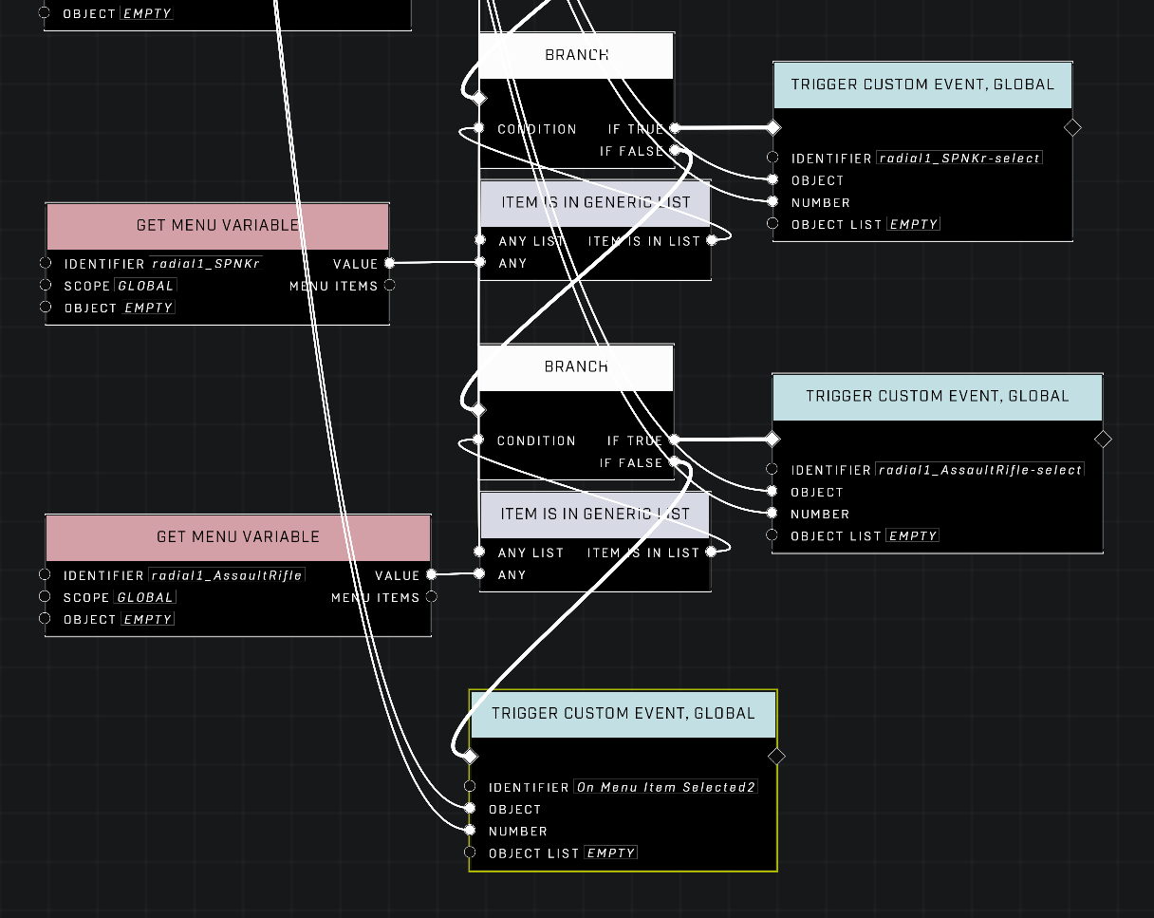Screen dimensions: 1154x918
Task: Click the If True pin on the lower Branch node
Action: (674, 440)
